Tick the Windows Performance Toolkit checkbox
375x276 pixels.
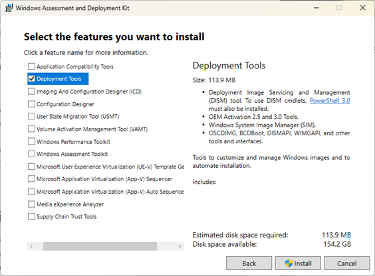pos(31,141)
